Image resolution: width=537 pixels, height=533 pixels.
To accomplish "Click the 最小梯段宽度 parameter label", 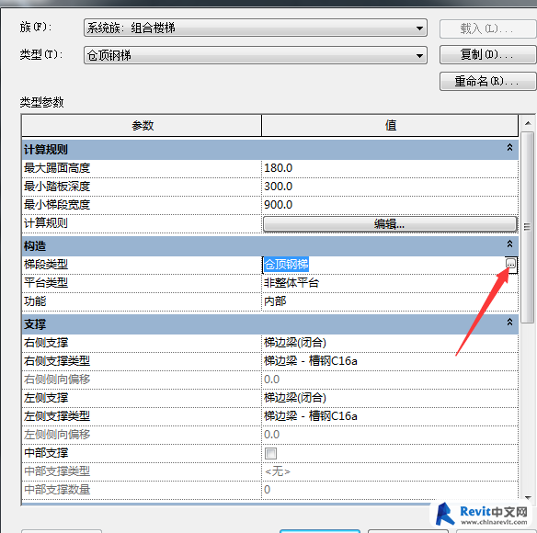I will [x=57, y=205].
